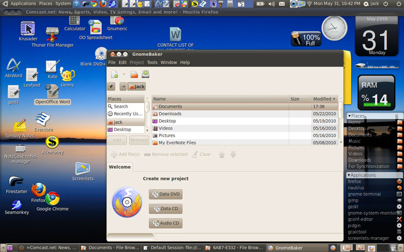The width and height of the screenshot is (404, 252).
Task: Click the Add button under Places list
Action: (x=117, y=140)
